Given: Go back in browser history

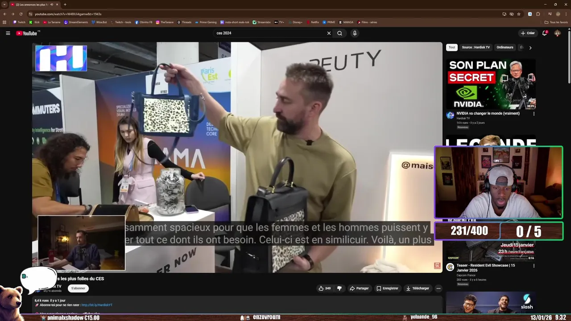Looking at the screenshot, I should [x=5, y=14].
